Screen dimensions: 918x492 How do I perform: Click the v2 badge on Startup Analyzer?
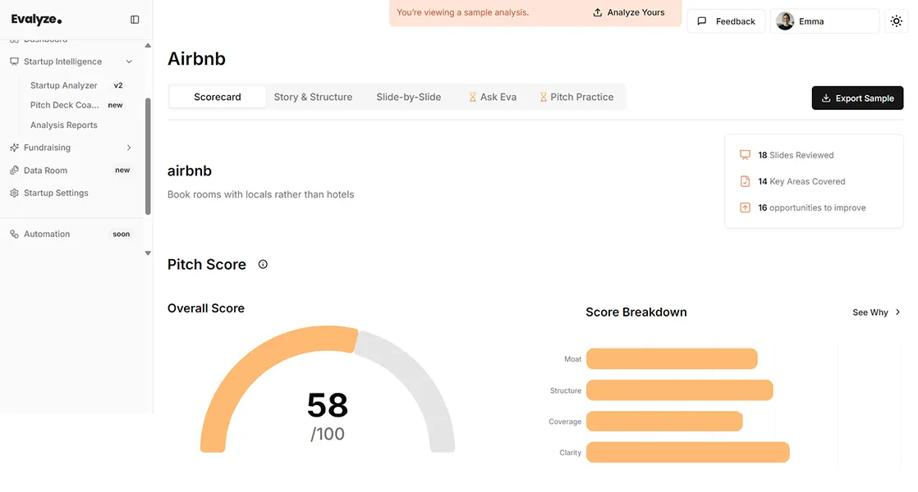(118, 85)
